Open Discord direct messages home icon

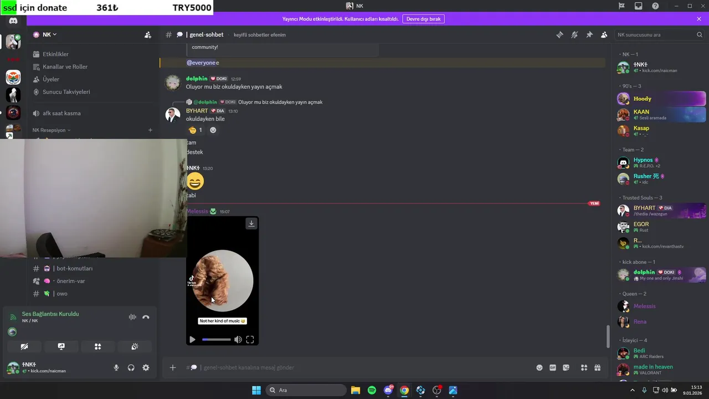pyautogui.click(x=13, y=21)
